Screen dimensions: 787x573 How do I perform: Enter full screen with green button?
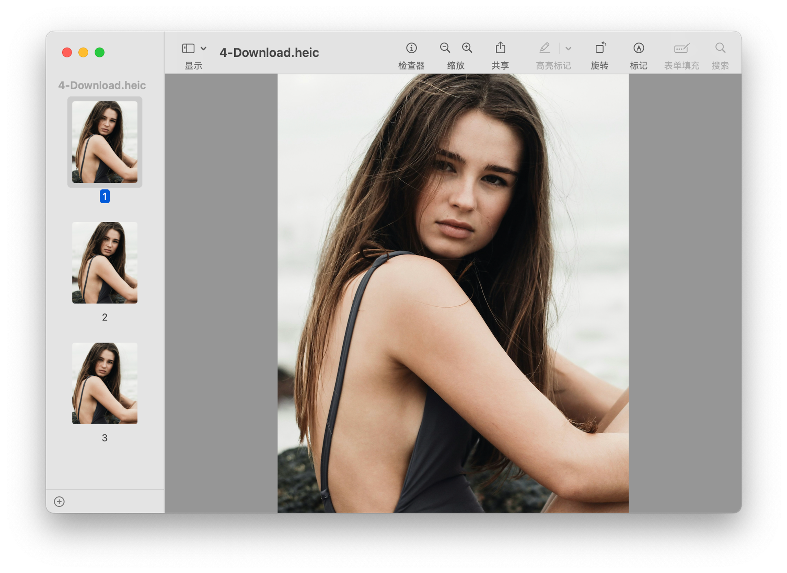coord(100,52)
